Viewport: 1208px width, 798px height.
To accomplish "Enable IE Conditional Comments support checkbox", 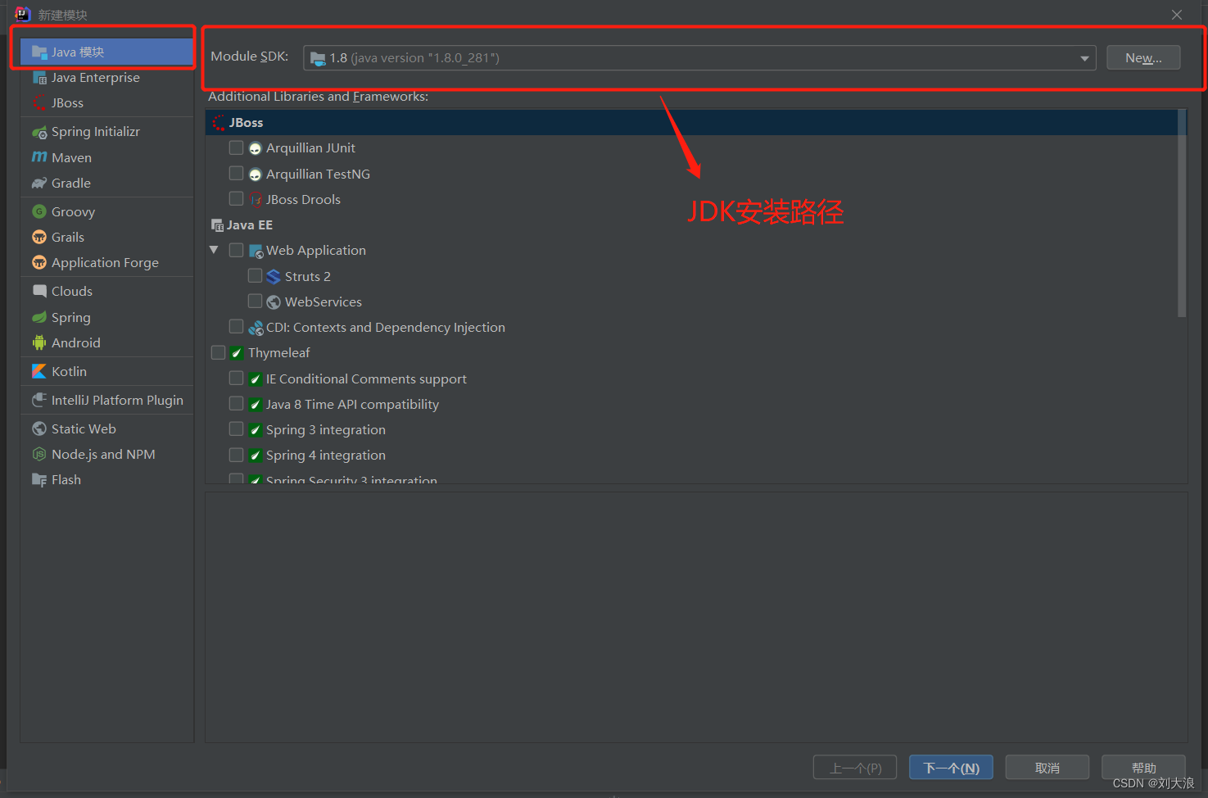I will 236,379.
